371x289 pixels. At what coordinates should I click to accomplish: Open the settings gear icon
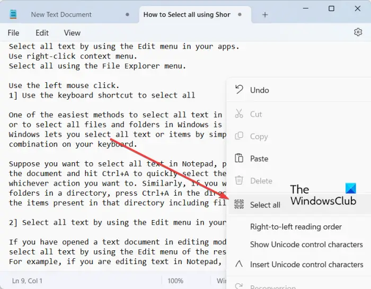click(x=358, y=32)
